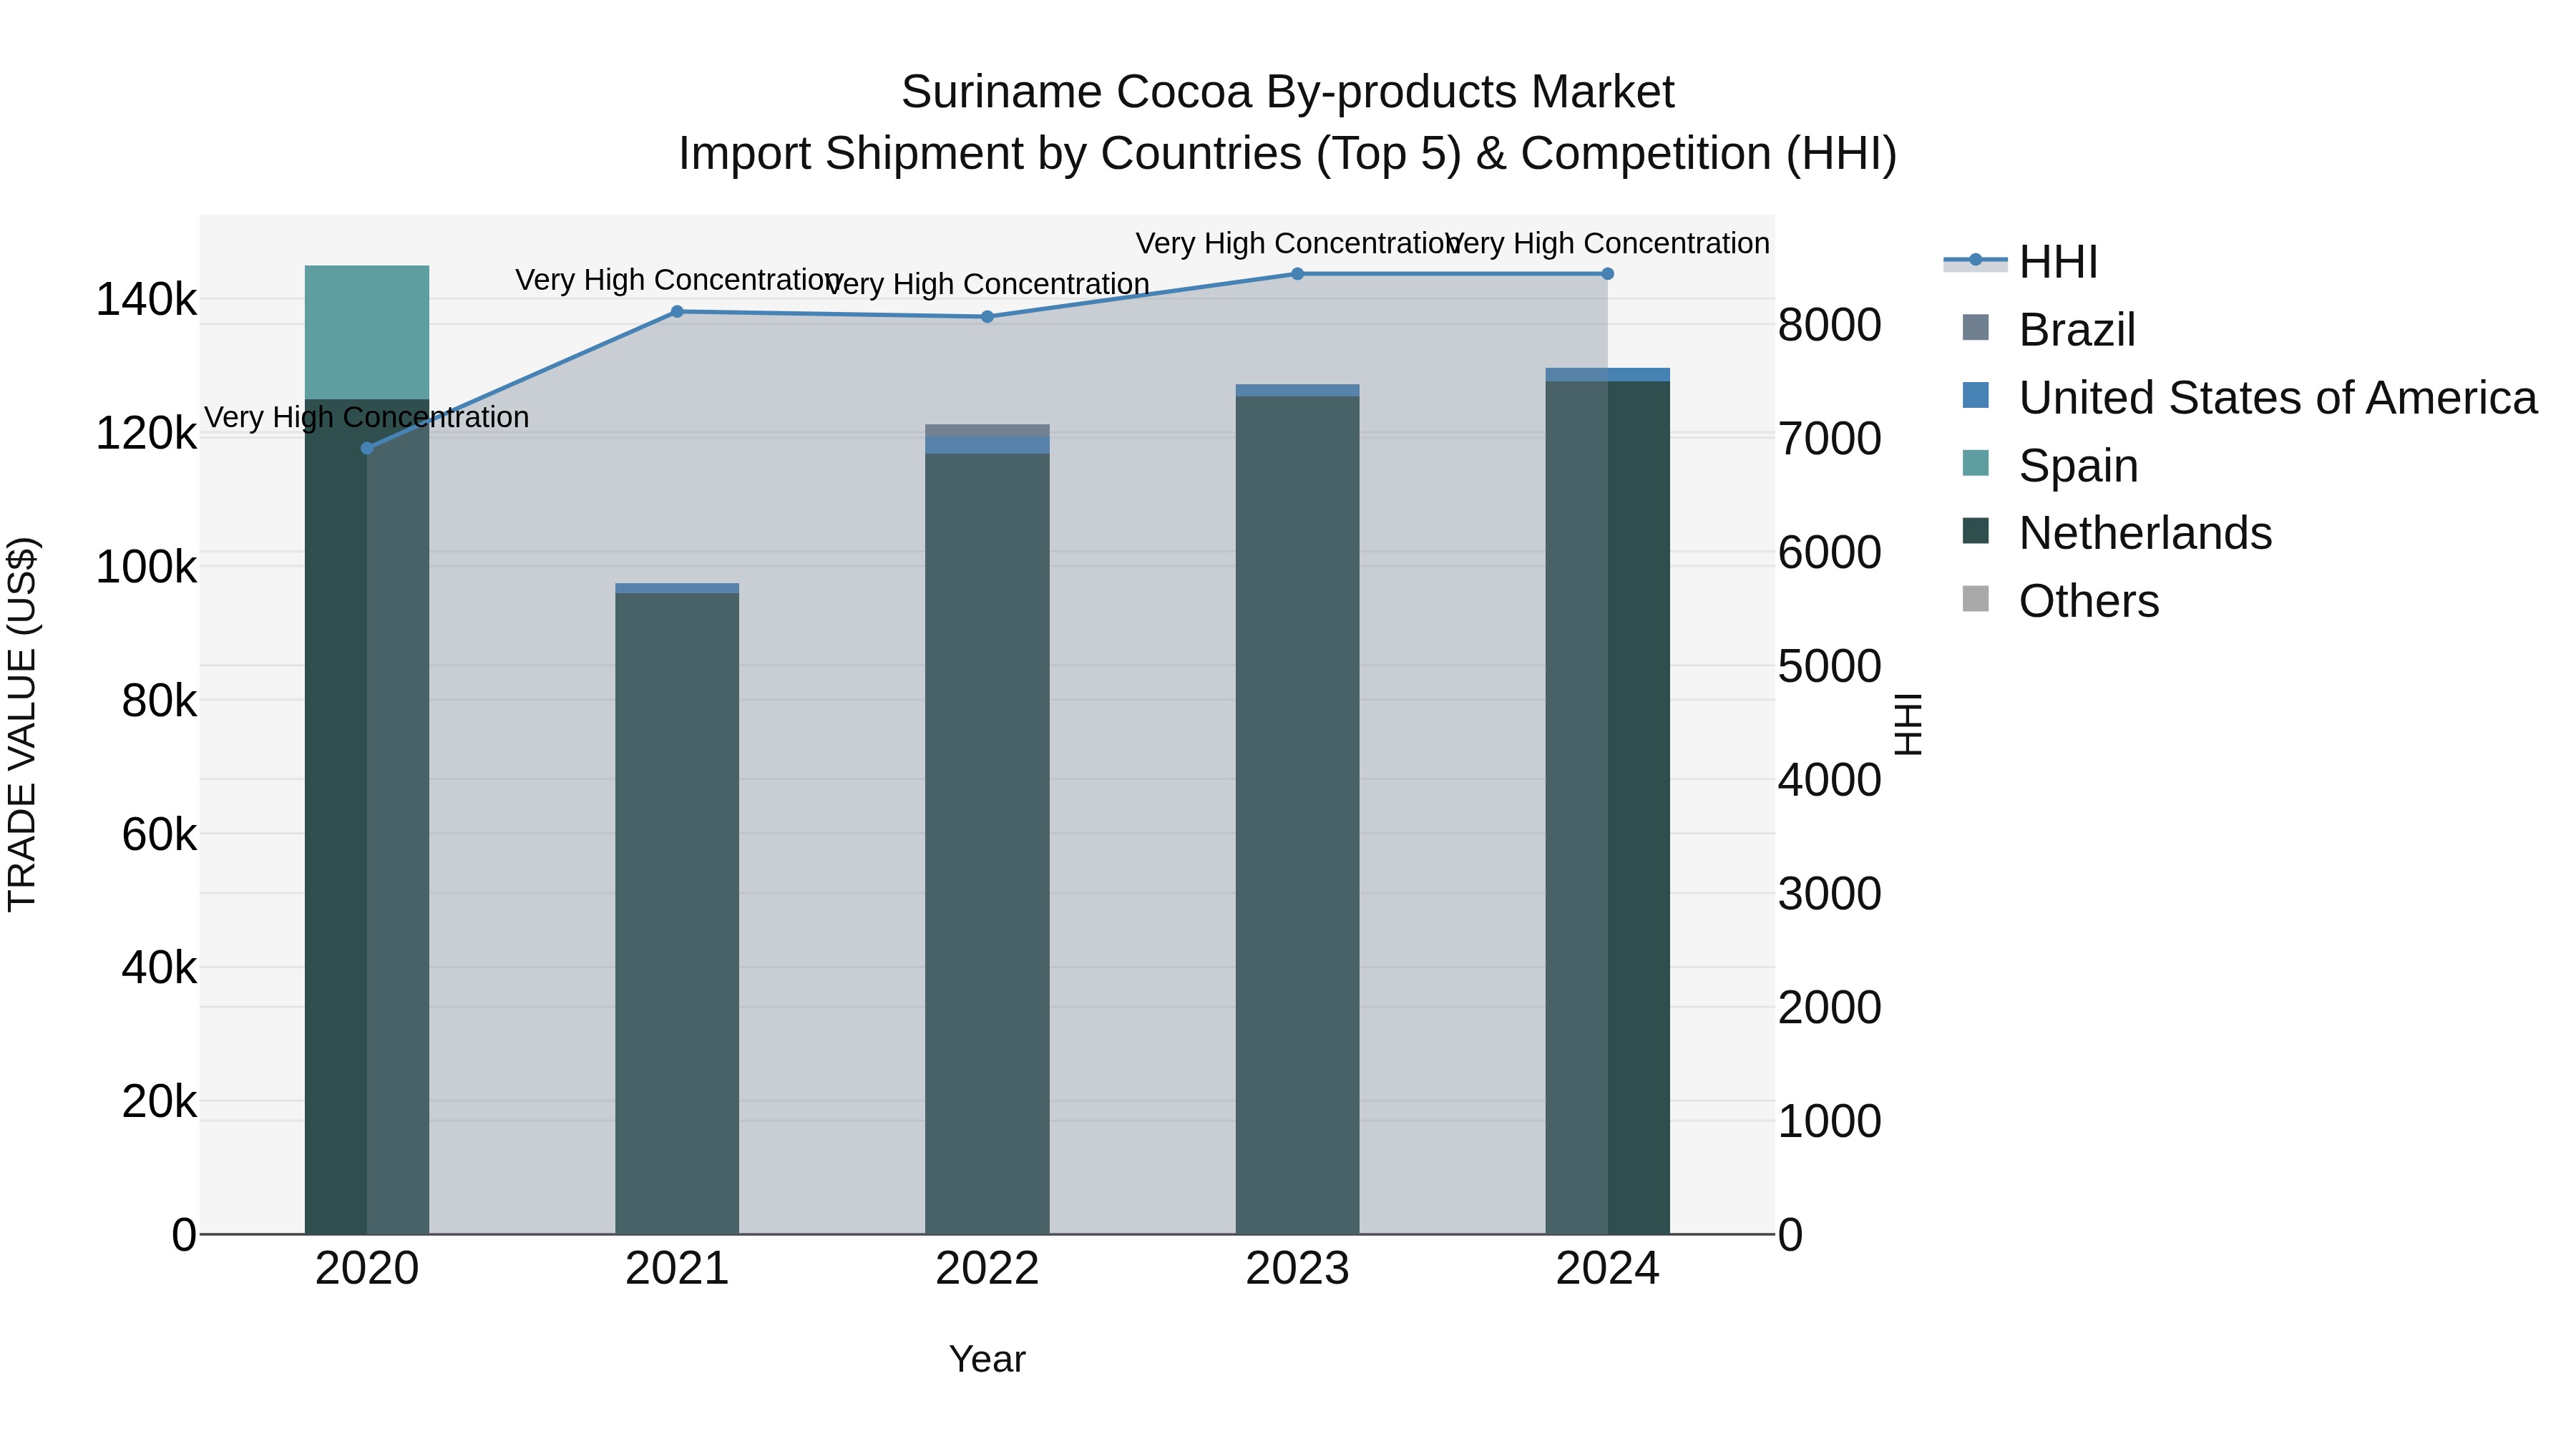
Task: Click the HHI line marker icon in legend
Action: coord(1975,261)
